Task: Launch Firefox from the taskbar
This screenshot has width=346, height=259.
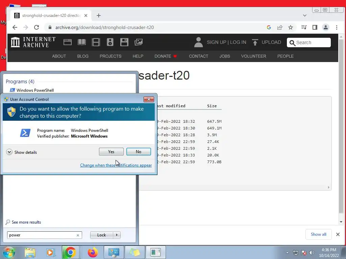Action: click(93, 252)
